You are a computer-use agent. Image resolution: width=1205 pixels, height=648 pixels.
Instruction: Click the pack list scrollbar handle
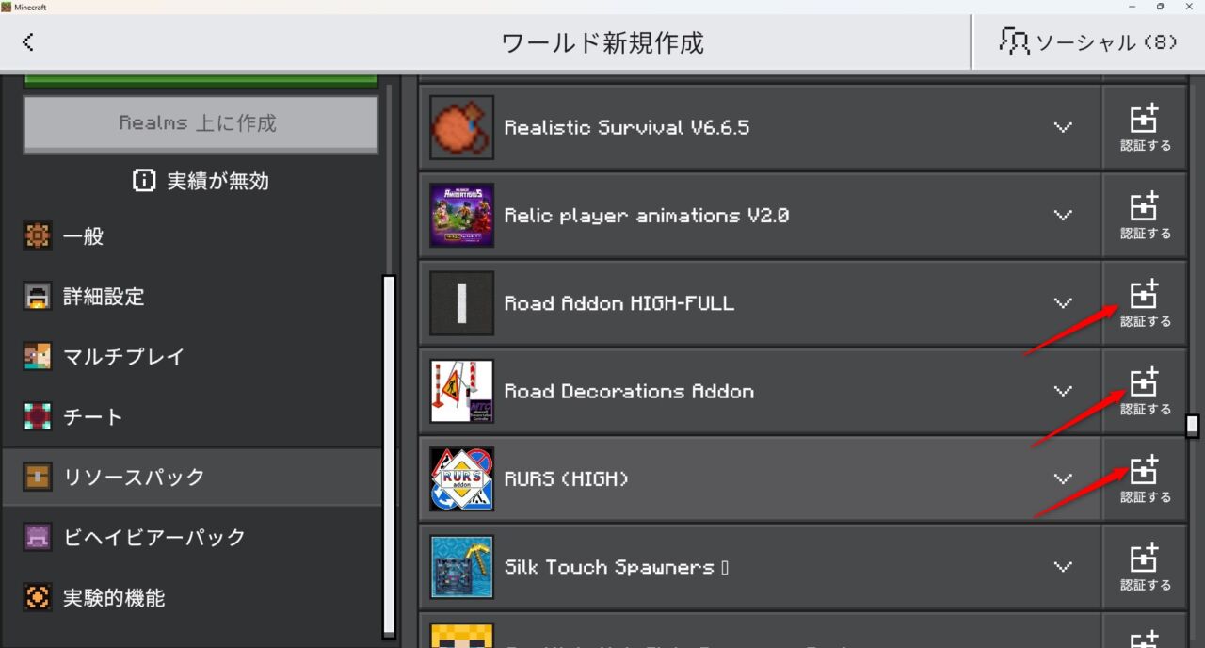click(1193, 426)
